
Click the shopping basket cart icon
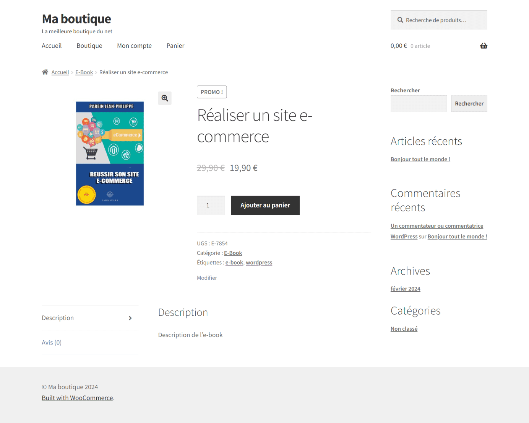click(484, 46)
